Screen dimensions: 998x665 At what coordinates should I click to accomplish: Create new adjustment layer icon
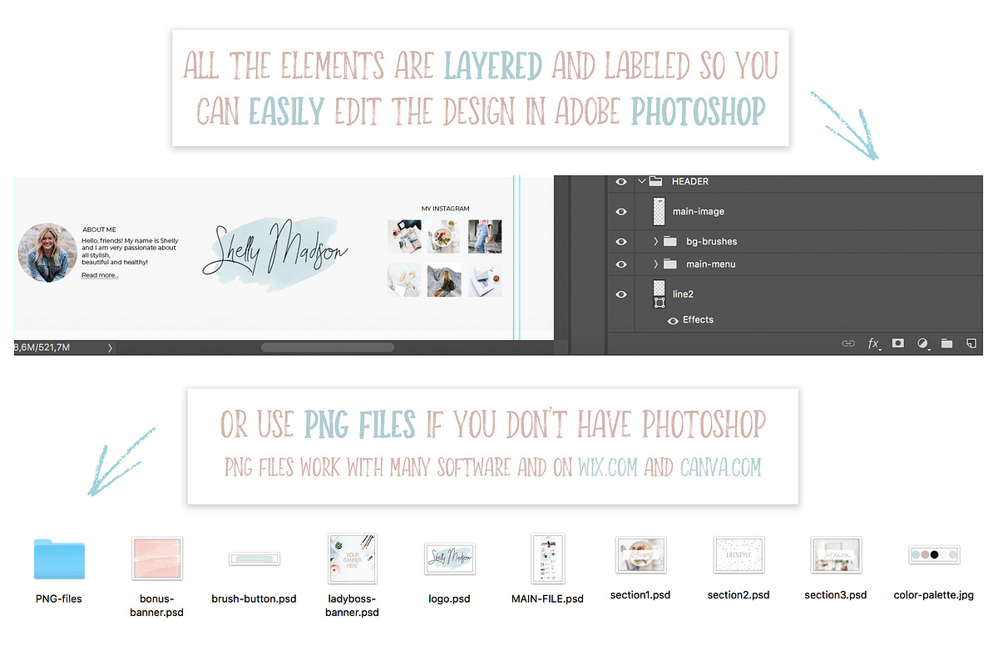(x=923, y=342)
